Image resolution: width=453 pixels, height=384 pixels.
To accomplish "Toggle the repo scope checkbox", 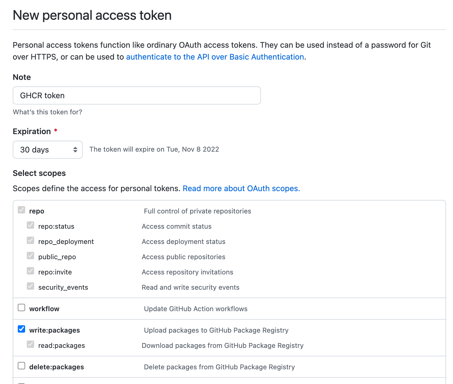I will [21, 210].
